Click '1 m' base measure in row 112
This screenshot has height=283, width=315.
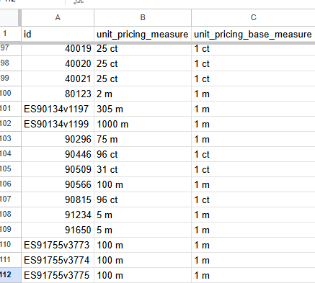pos(253,275)
